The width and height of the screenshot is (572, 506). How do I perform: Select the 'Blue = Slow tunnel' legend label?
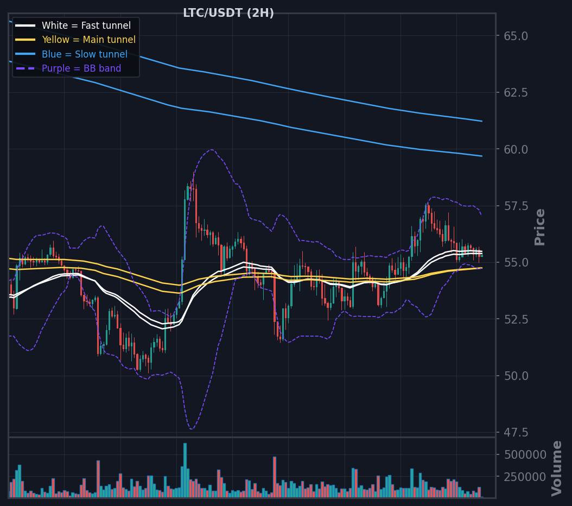click(x=85, y=54)
